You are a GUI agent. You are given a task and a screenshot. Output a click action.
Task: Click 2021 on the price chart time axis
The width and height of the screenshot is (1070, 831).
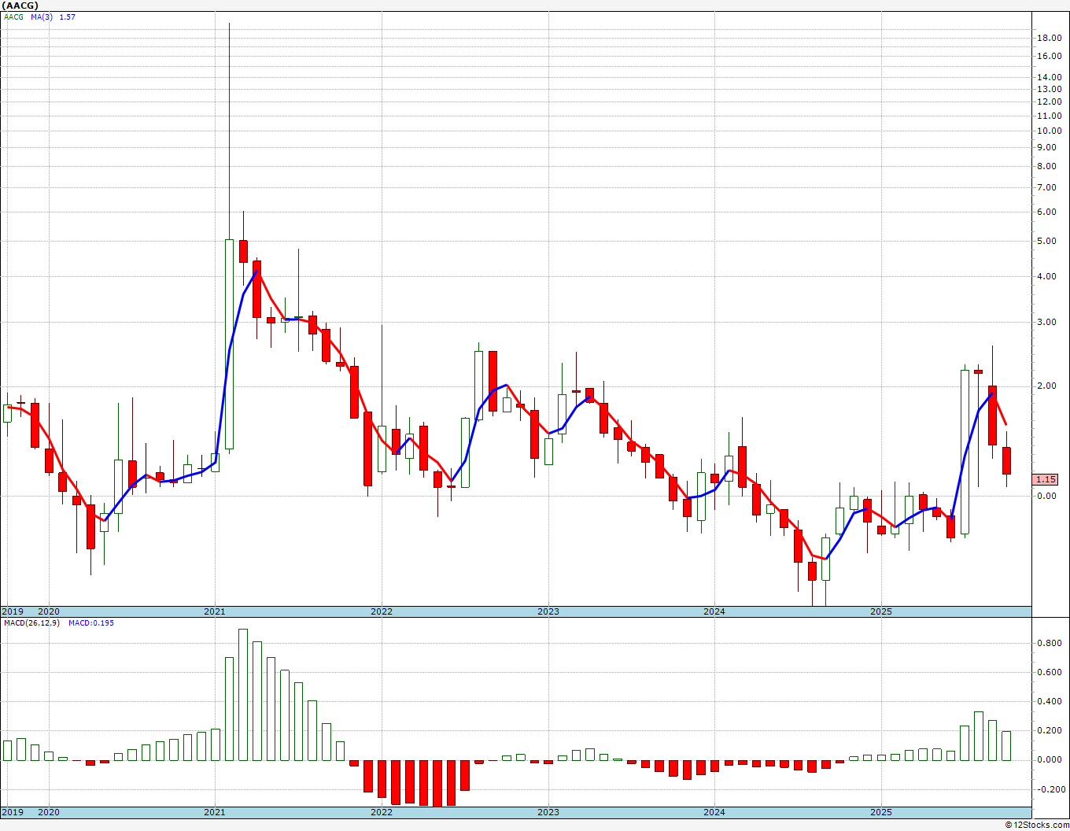click(x=215, y=611)
